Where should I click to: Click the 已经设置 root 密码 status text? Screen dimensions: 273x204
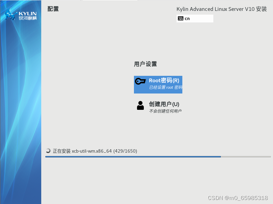tap(166, 87)
